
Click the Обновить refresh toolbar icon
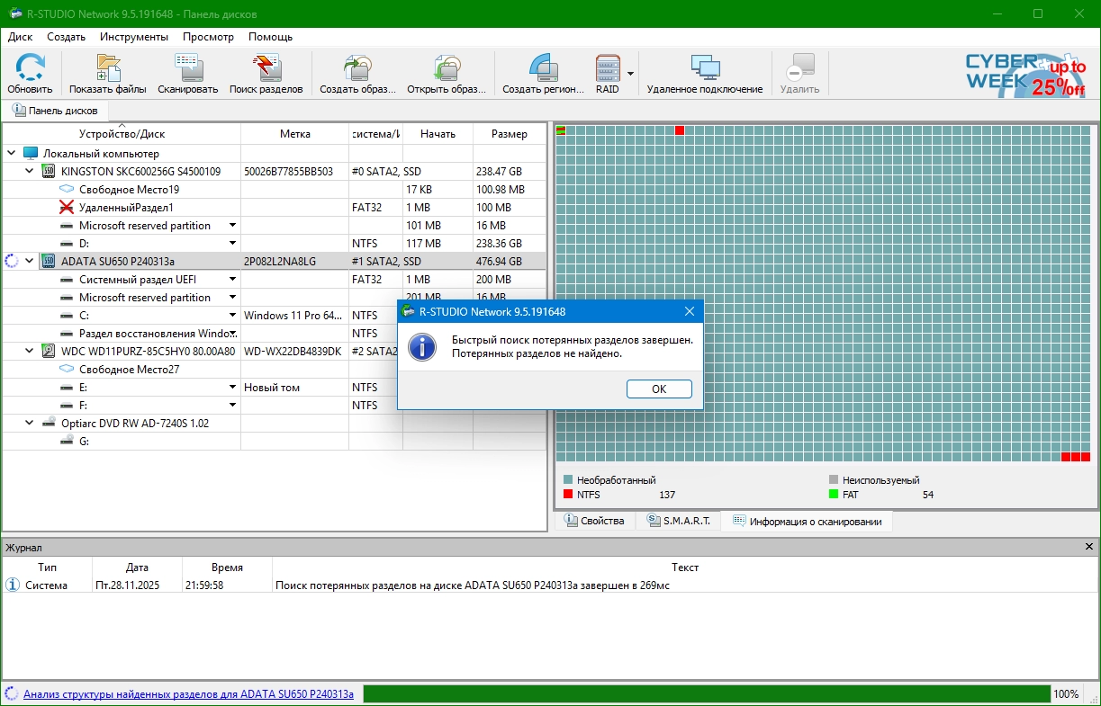pos(30,68)
